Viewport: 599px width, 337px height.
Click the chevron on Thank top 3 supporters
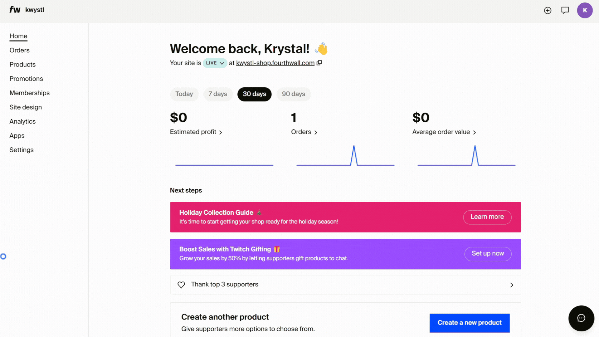511,285
